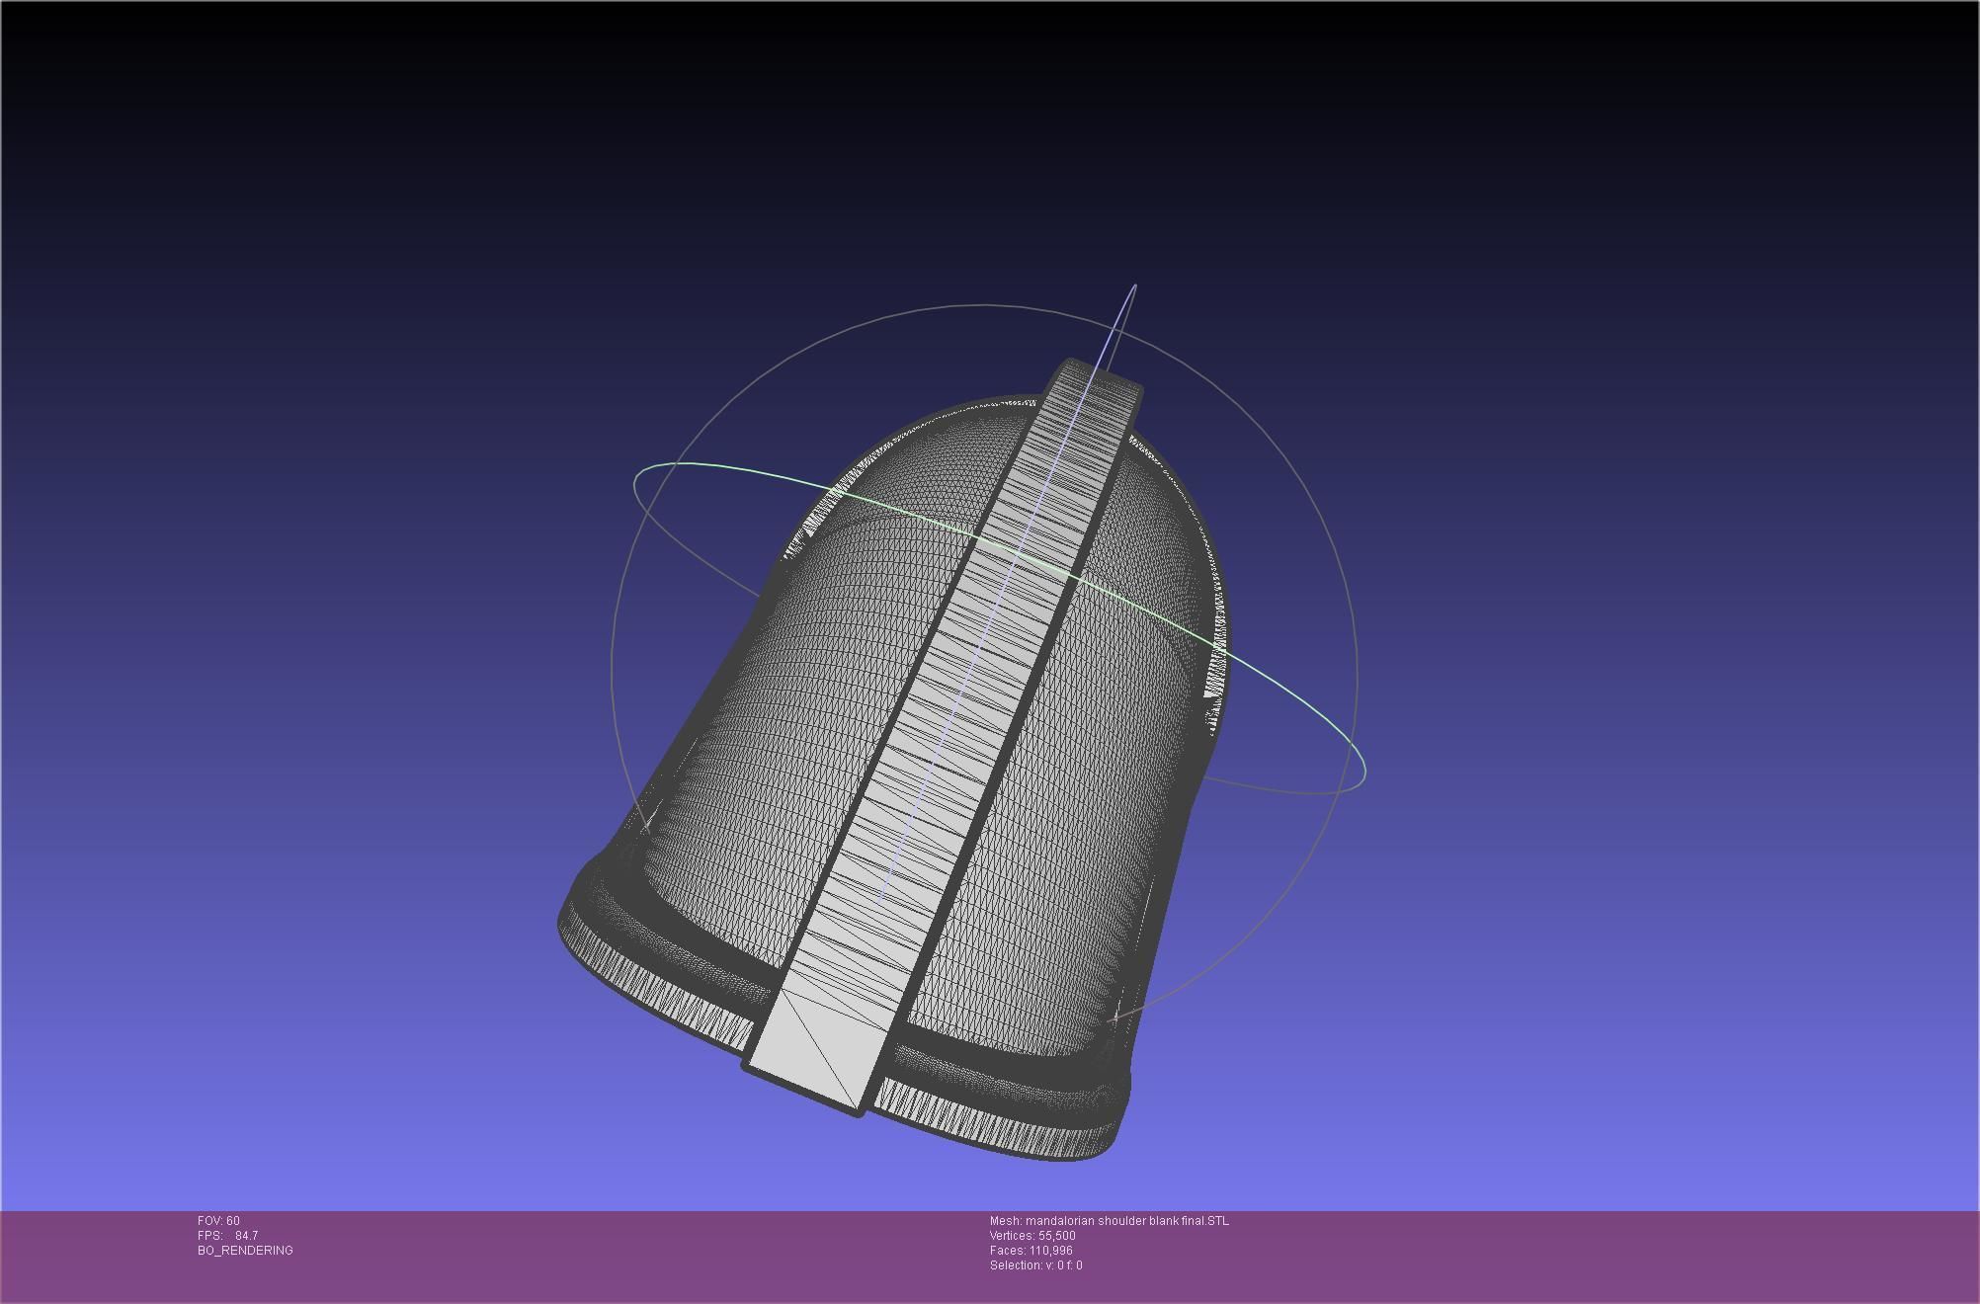Screen dimensions: 1980x1304
Task: Click the 'Selection: v: 0 f: 0' line
Action: tap(1035, 1265)
